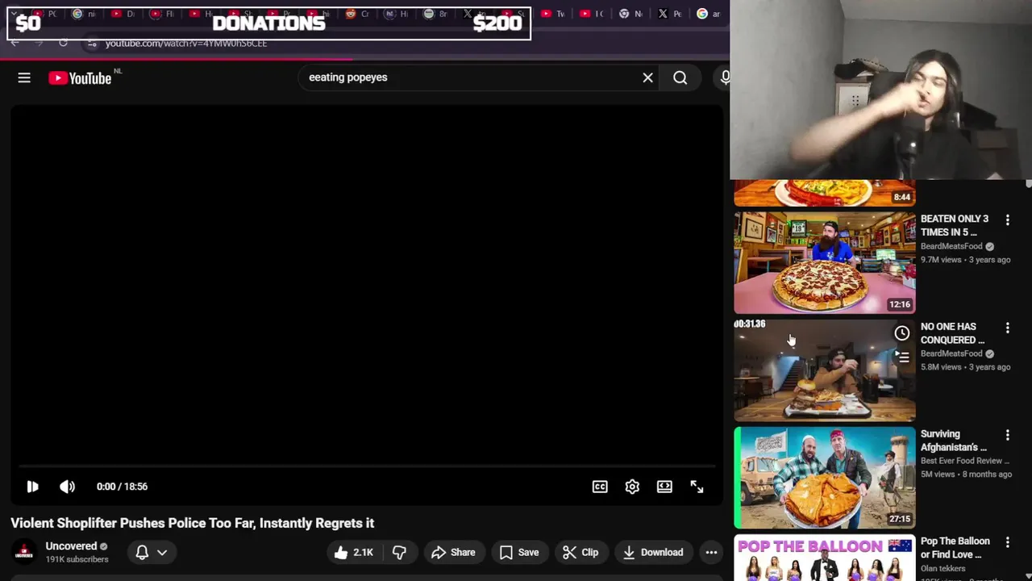Create a Clip of the video
This screenshot has height=581, width=1032.
pyautogui.click(x=580, y=552)
